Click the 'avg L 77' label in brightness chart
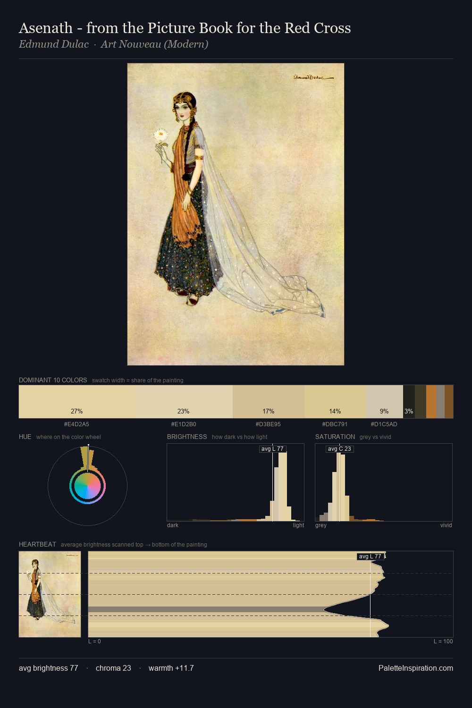The width and height of the screenshot is (472, 708). [x=273, y=449]
